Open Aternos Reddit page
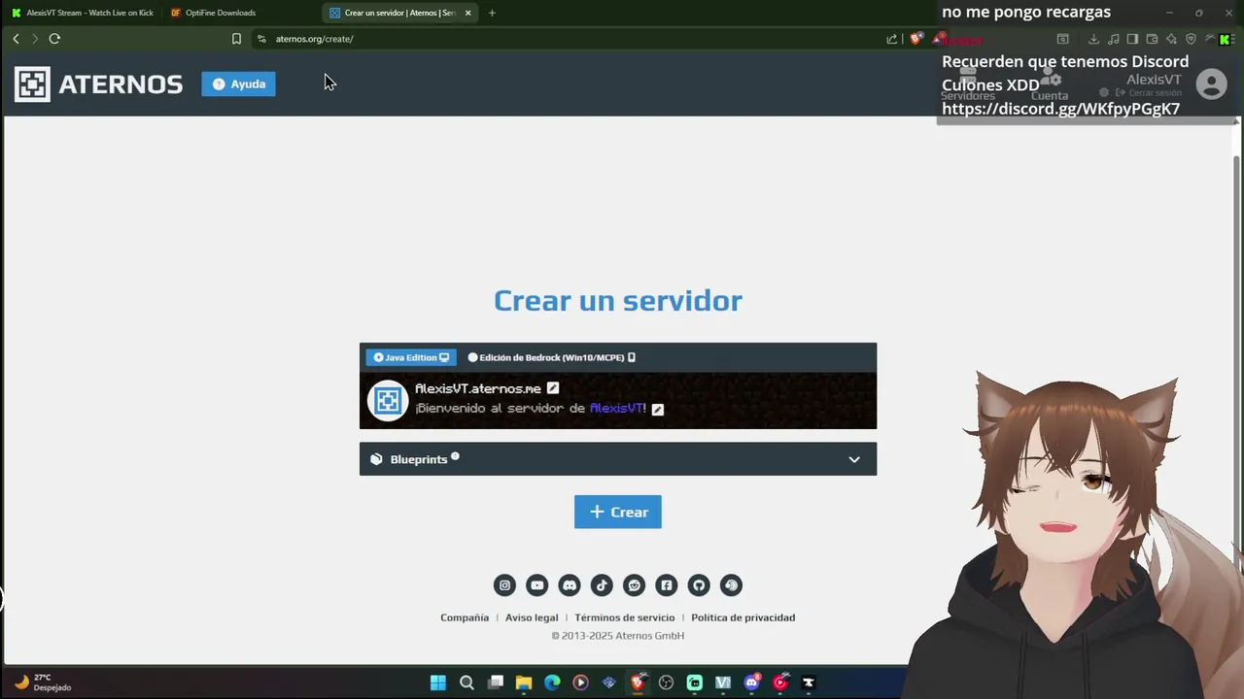Viewport: 1244px width, 699px height. pos(635,584)
